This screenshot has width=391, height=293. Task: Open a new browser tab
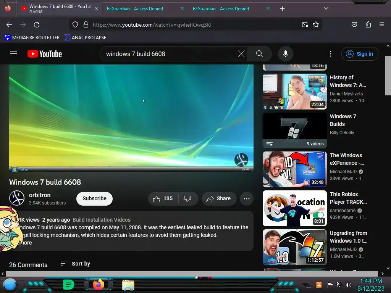282,9
